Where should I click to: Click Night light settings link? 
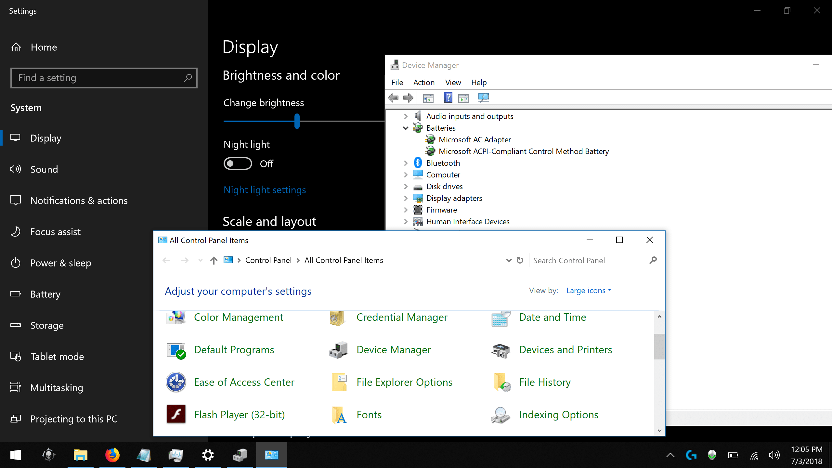click(x=265, y=190)
